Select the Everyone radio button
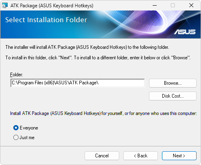 coord(16,128)
